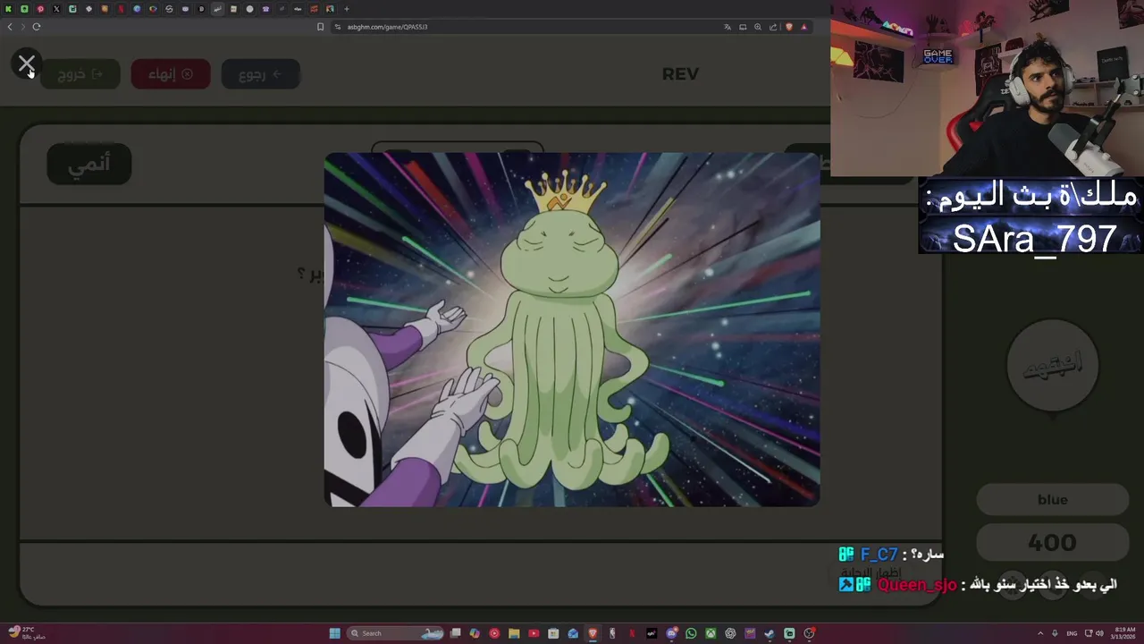
Task: Open WhatsApp from the taskbar
Action: 691,633
